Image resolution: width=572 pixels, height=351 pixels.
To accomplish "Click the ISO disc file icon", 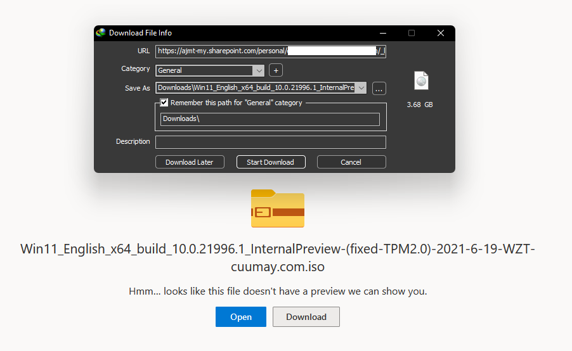I will click(x=421, y=80).
